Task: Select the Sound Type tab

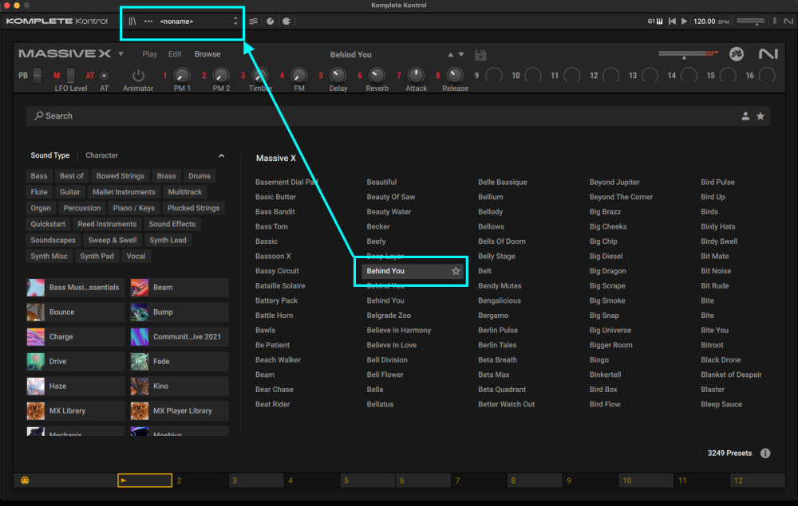Action: 49,155
